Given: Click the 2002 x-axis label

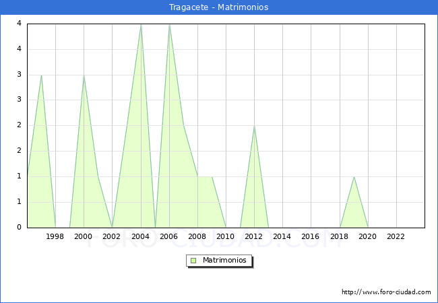Looking at the screenshot, I should (x=111, y=236).
